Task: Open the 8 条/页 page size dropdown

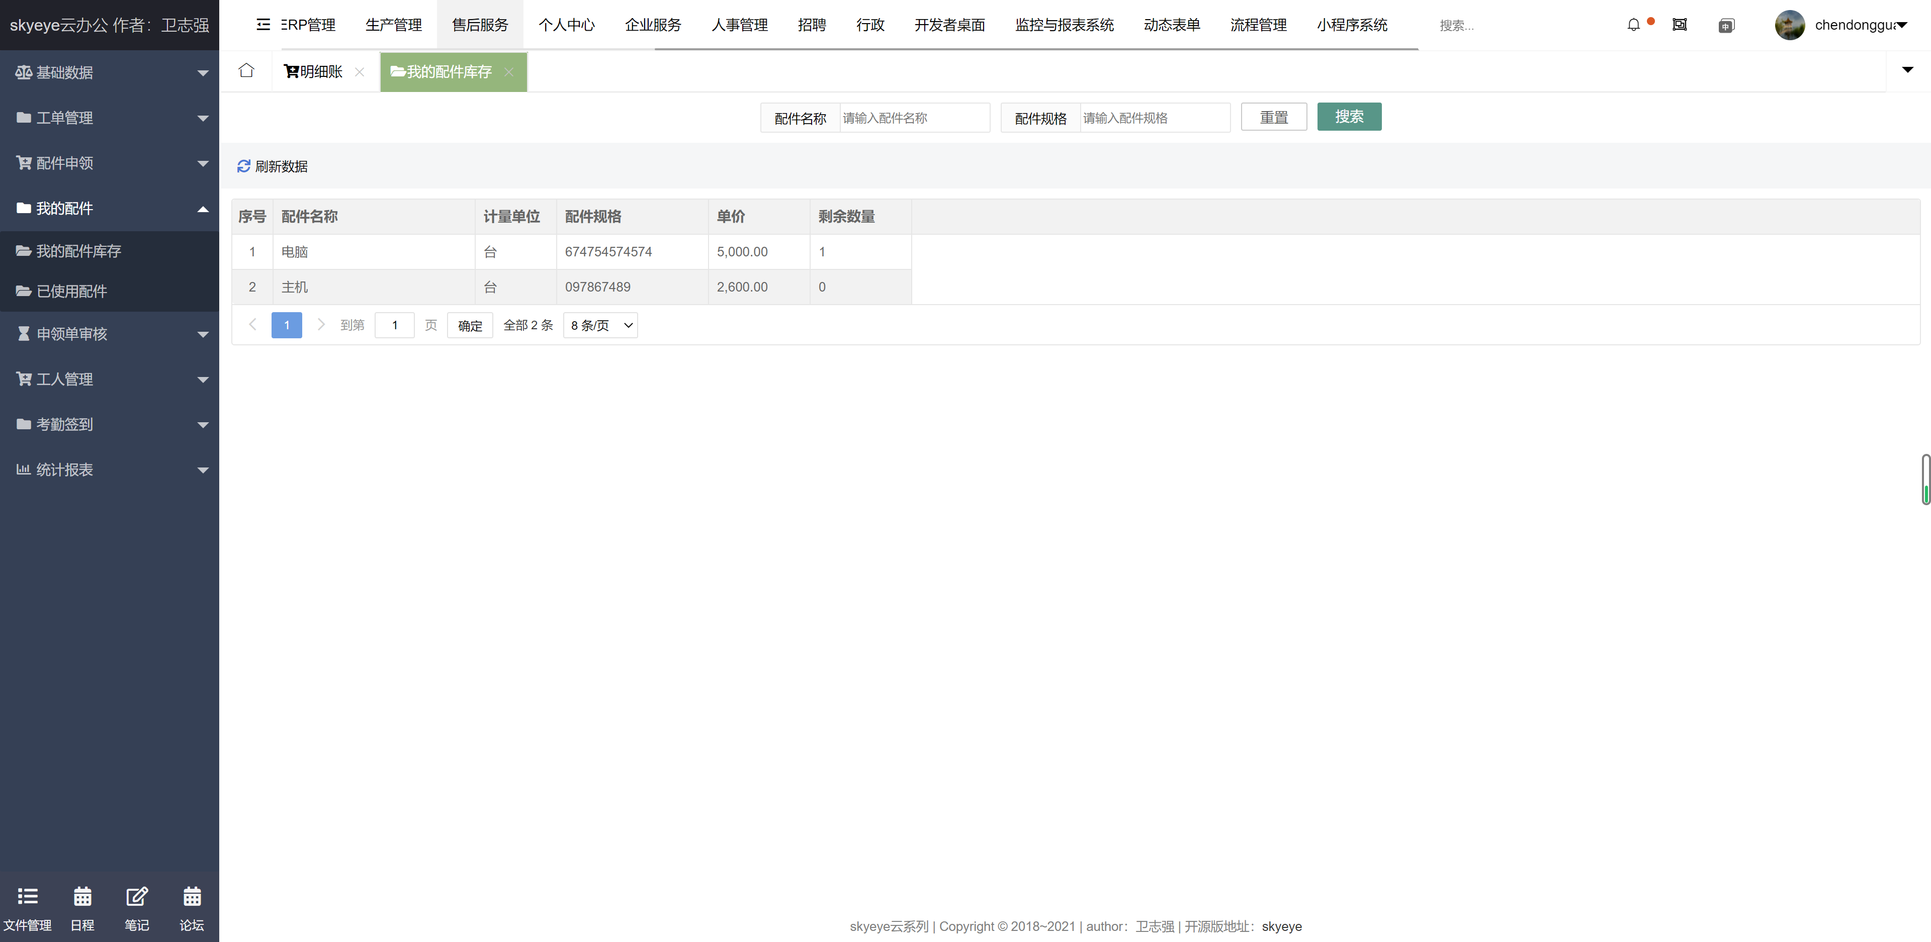Action: (x=599, y=325)
